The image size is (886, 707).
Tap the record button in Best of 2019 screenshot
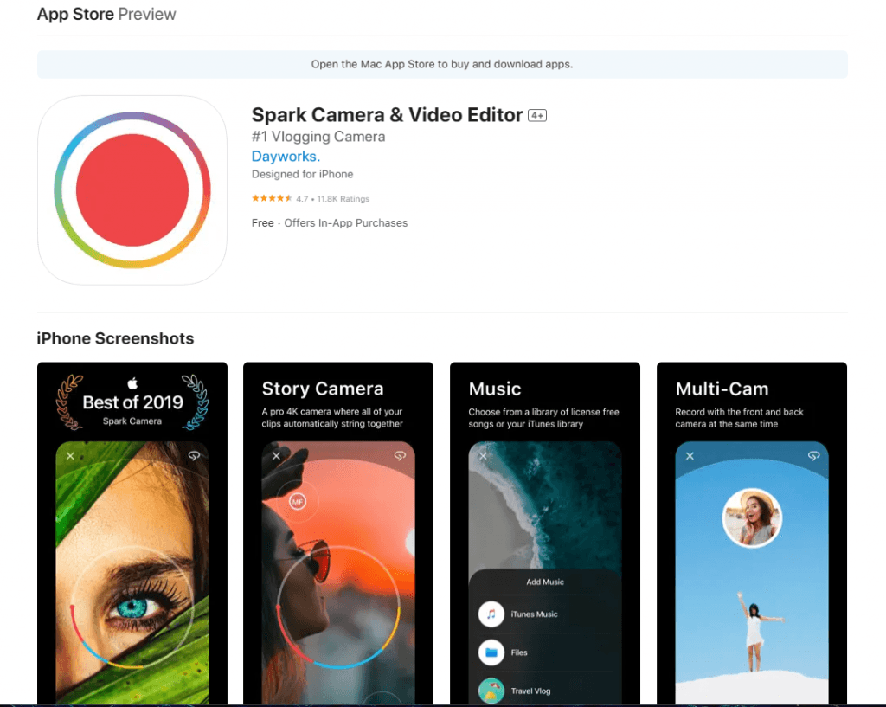pyautogui.click(x=132, y=606)
